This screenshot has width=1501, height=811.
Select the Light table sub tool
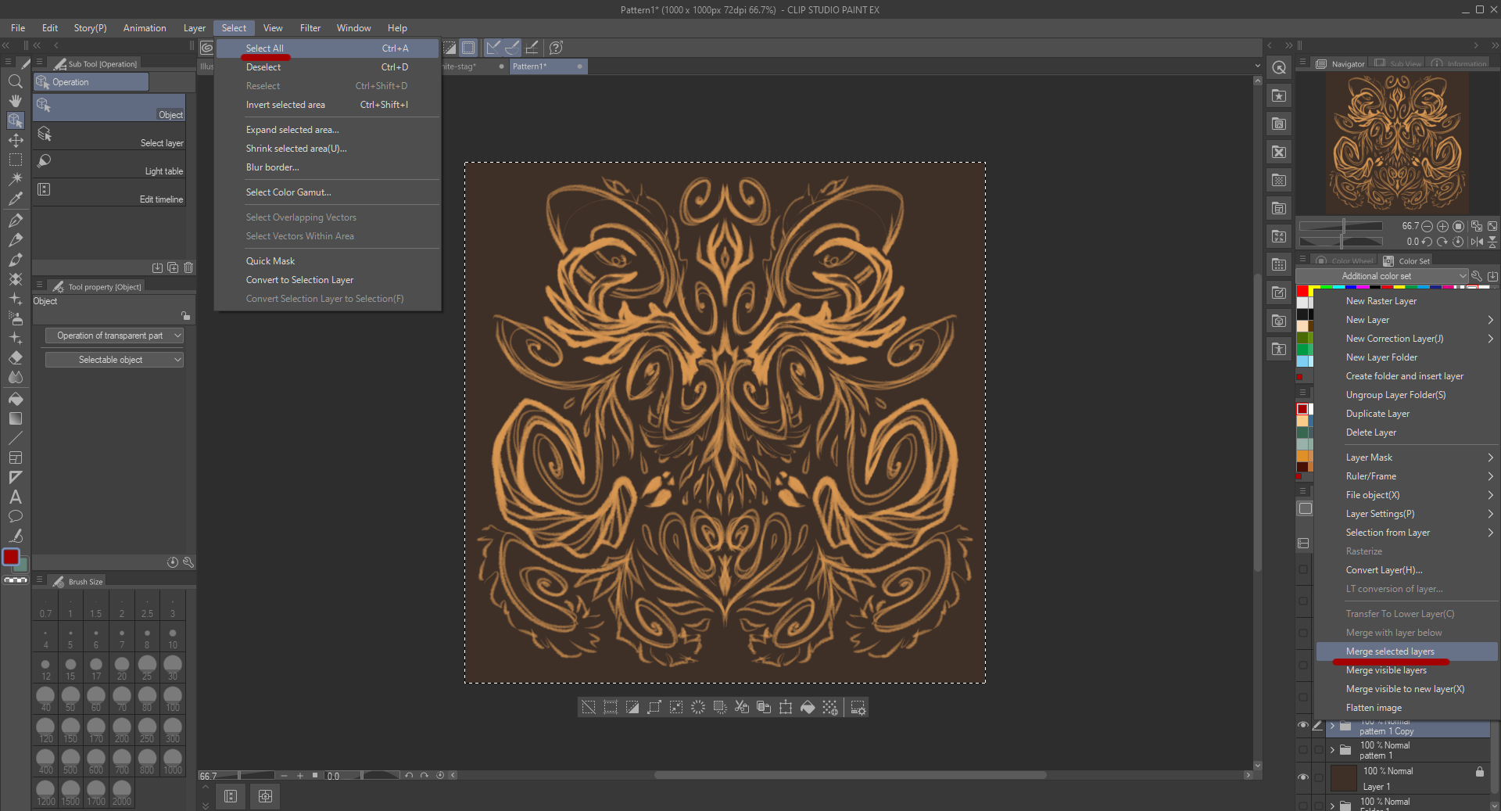click(109, 163)
